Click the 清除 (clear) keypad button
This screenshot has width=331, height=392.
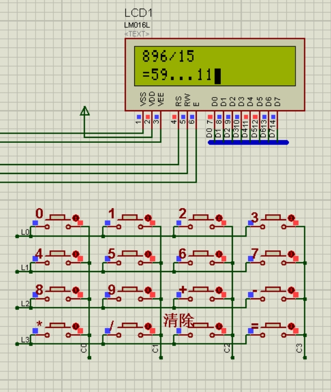point(201,330)
